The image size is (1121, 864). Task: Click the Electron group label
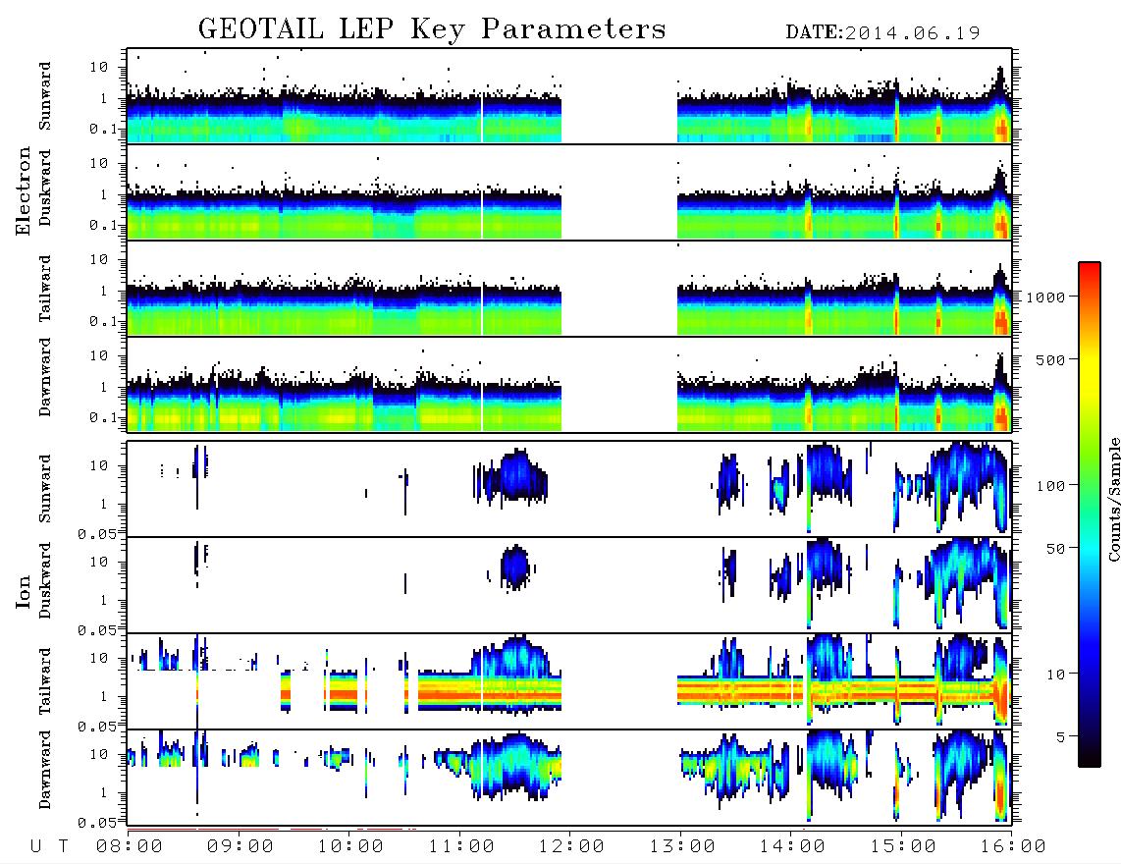click(x=23, y=190)
